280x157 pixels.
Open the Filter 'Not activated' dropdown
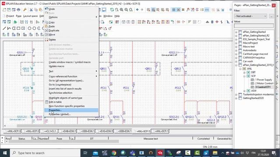click(x=251, y=16)
